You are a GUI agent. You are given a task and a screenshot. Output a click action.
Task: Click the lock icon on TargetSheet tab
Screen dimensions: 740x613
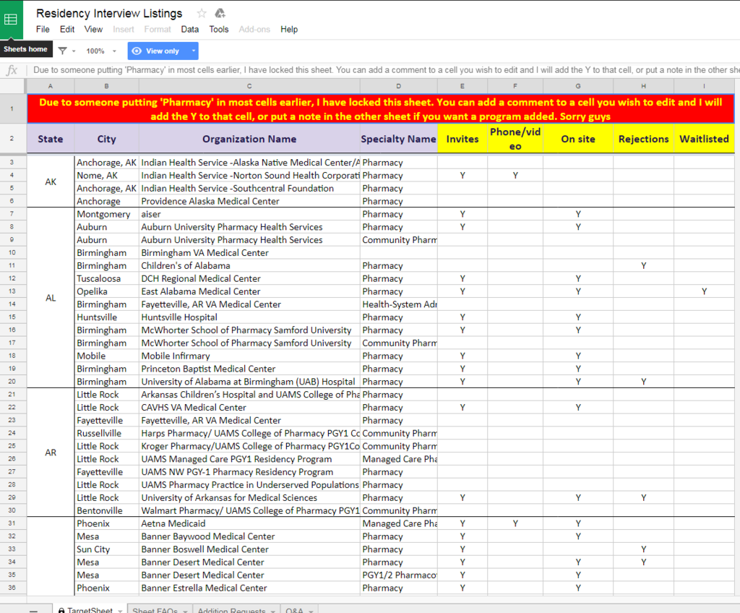click(61, 611)
